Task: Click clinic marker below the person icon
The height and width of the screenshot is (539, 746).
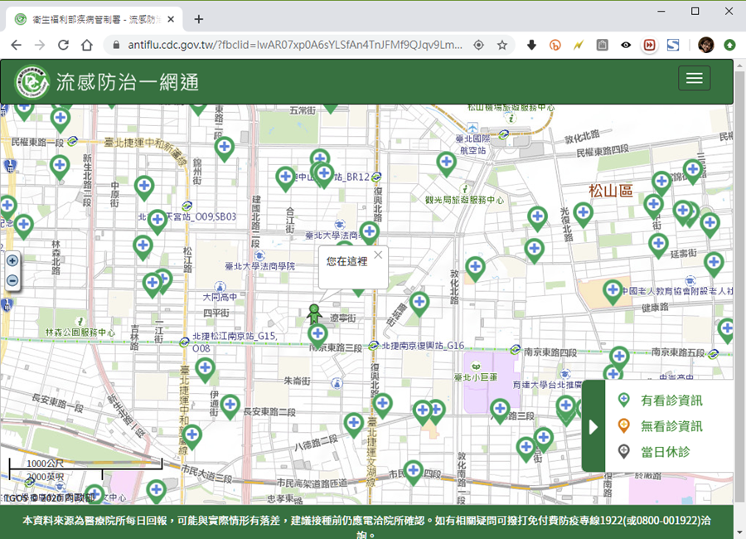Action: click(x=317, y=334)
